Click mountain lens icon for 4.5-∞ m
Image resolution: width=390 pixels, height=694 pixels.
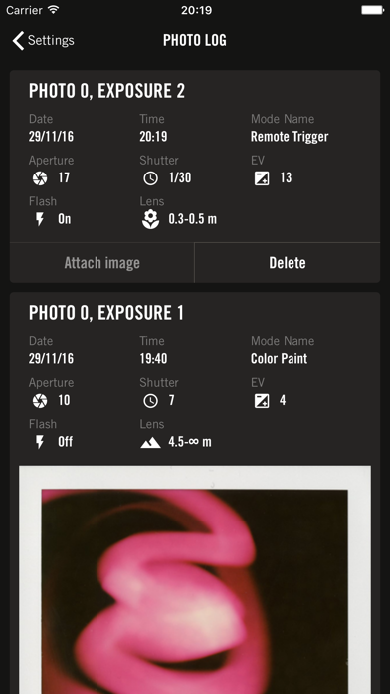[150, 442]
